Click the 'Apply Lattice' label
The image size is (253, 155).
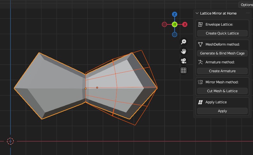[x=216, y=102]
